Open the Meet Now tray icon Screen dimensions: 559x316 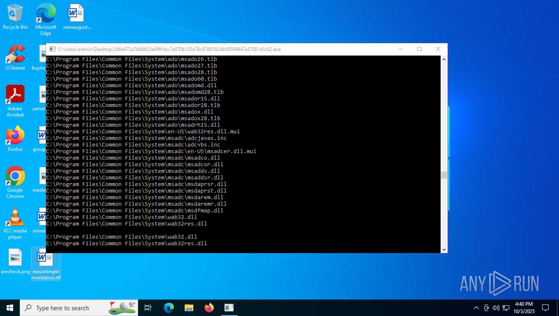(486, 308)
